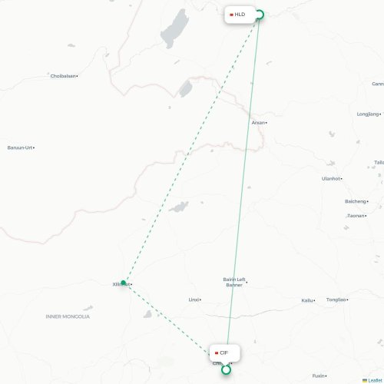
Task: Click the Longjiang city label
Action: (x=368, y=114)
